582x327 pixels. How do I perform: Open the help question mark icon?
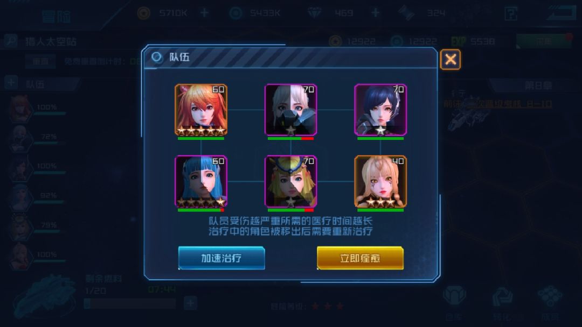tap(511, 13)
